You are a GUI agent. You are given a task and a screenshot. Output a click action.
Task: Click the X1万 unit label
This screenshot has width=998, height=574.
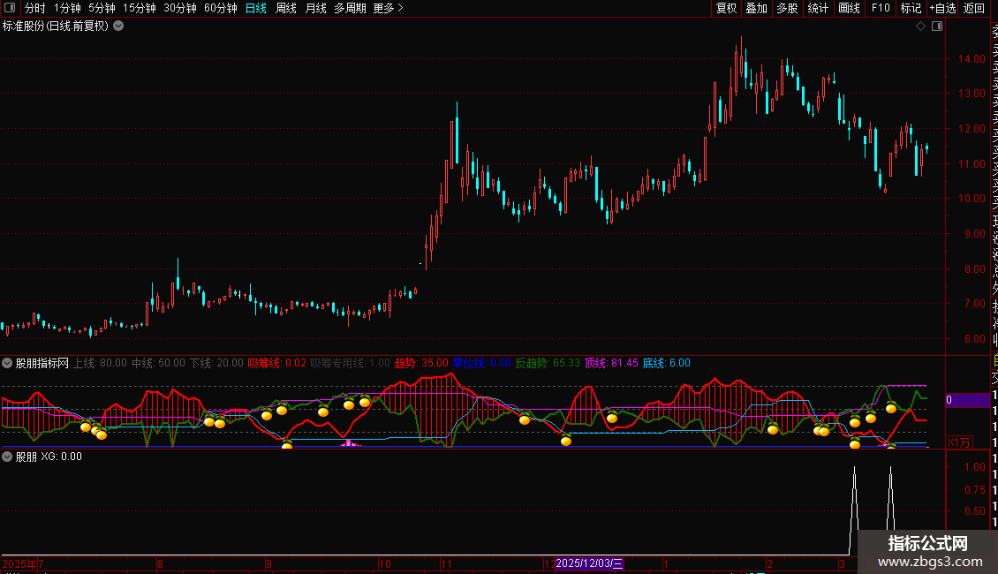[959, 442]
